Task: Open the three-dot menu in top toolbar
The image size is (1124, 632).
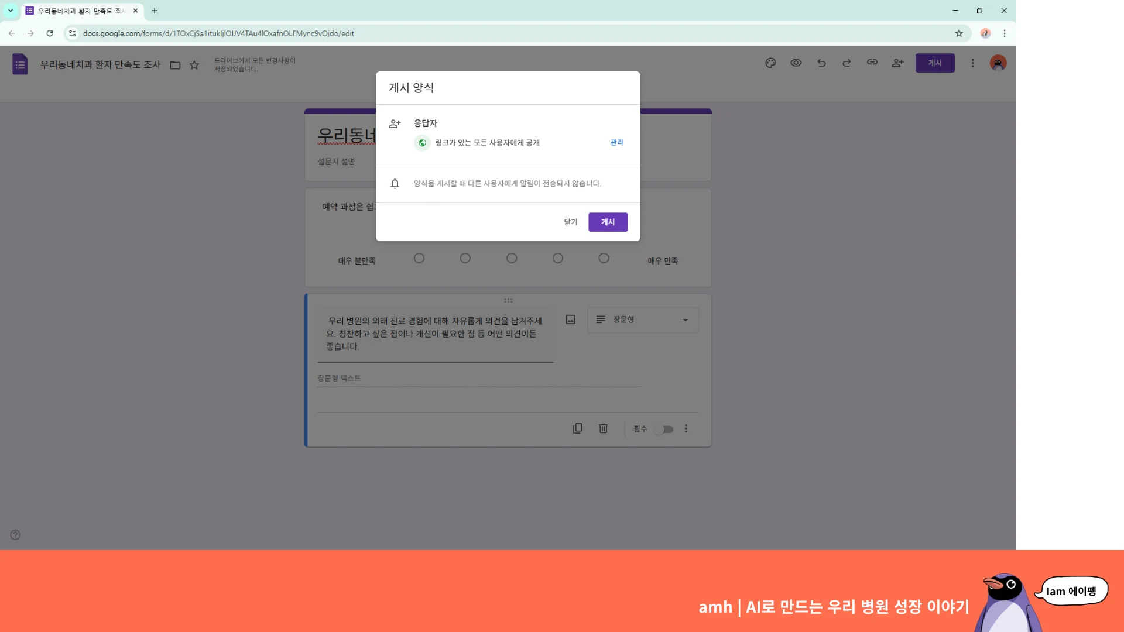Action: pyautogui.click(x=973, y=63)
